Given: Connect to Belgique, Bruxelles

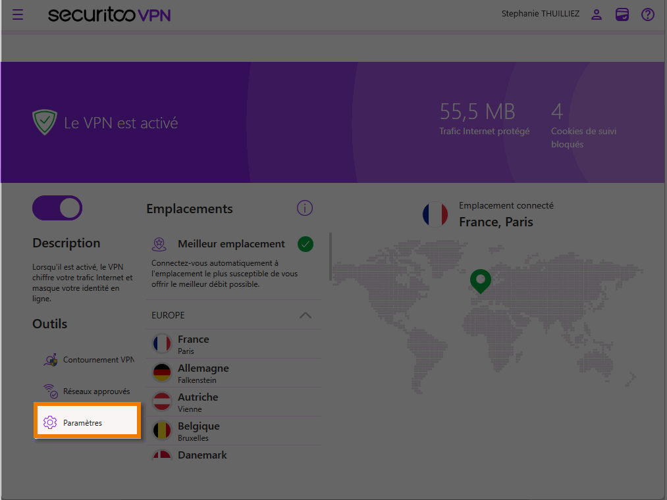Looking at the screenshot, I should [x=234, y=431].
